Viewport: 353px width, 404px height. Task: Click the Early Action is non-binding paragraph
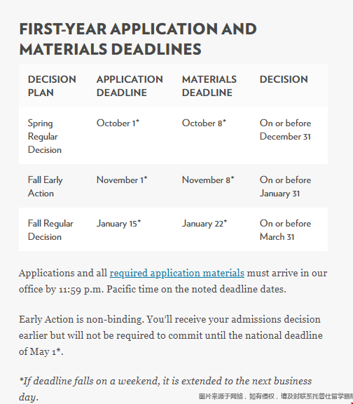click(x=171, y=335)
